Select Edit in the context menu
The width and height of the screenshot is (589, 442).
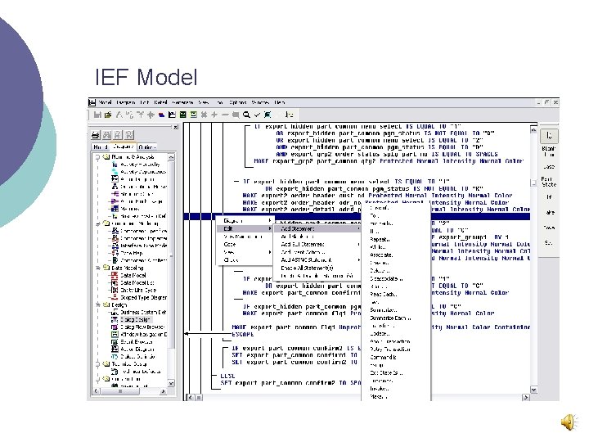tap(245, 228)
